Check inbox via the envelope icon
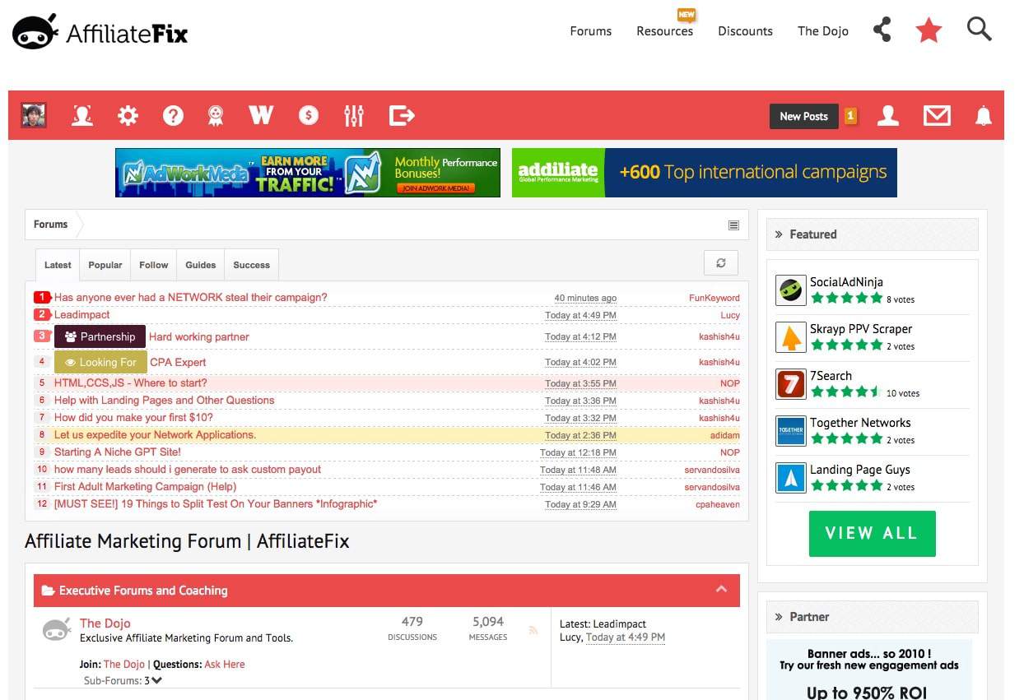This screenshot has width=1024, height=700. pos(937,116)
